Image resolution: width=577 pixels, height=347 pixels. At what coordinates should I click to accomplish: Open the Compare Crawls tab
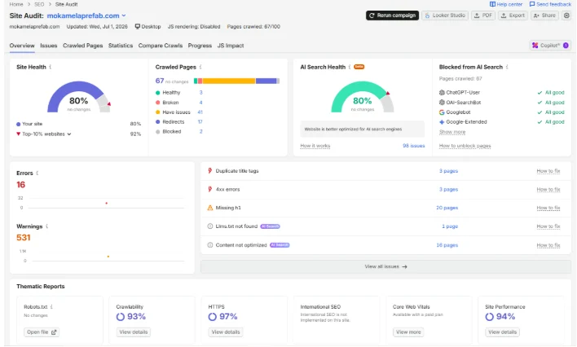161,46
